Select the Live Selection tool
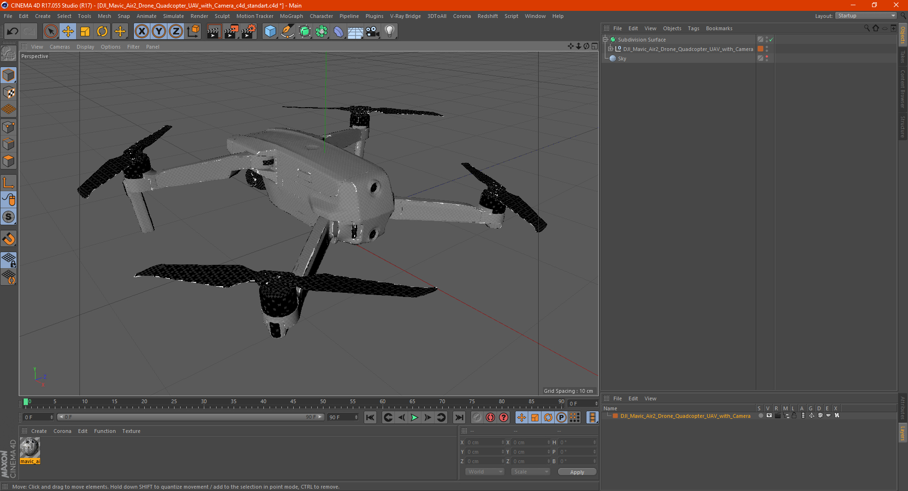 [x=51, y=32]
